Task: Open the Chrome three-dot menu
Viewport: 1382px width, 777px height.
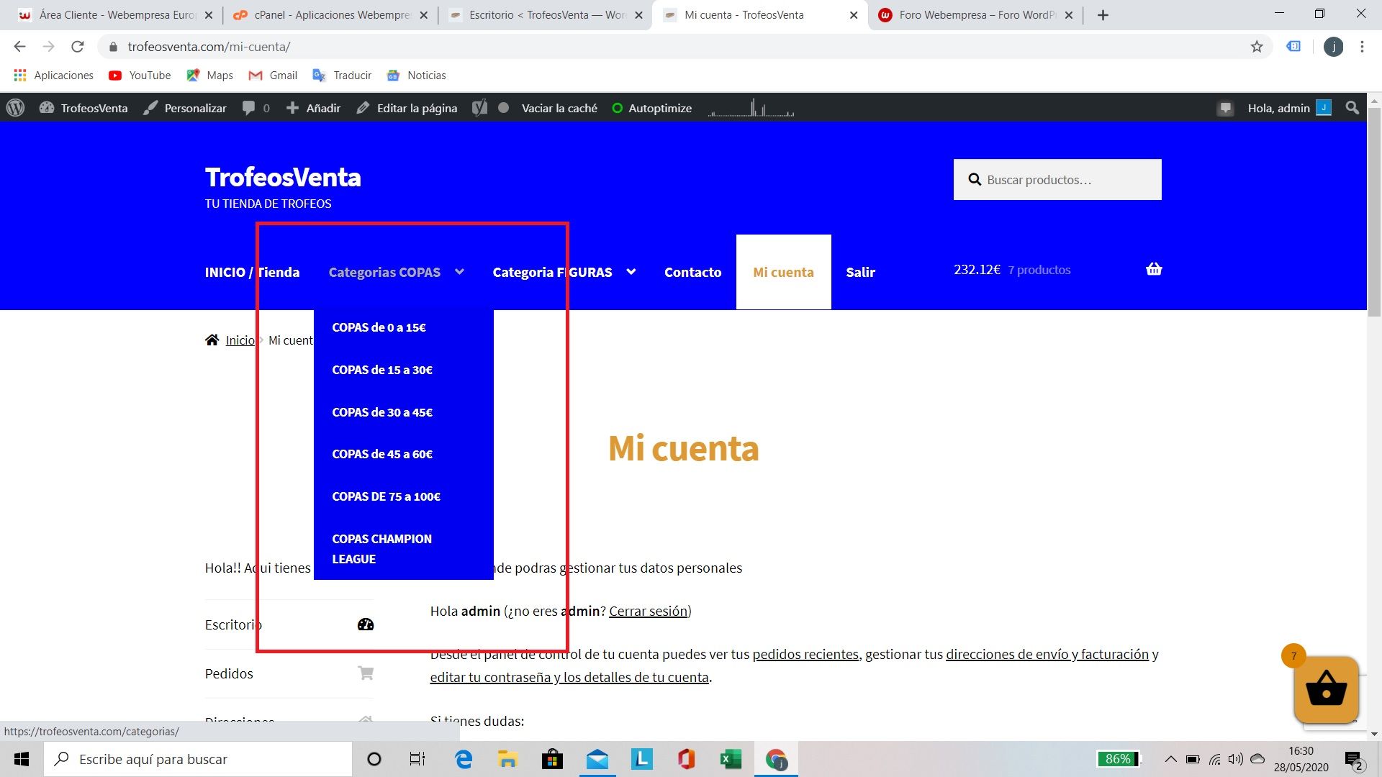Action: (1362, 47)
